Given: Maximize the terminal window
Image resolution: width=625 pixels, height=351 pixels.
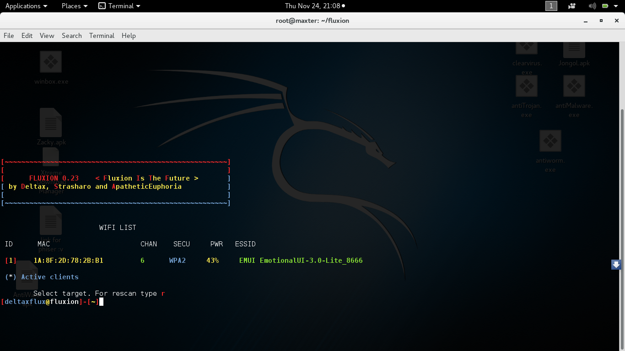Looking at the screenshot, I should click(x=601, y=21).
